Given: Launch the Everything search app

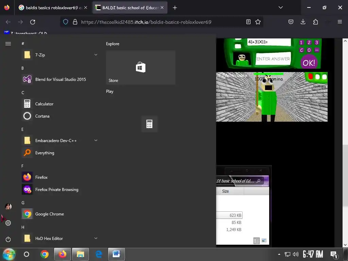Looking at the screenshot, I should (x=59, y=153).
